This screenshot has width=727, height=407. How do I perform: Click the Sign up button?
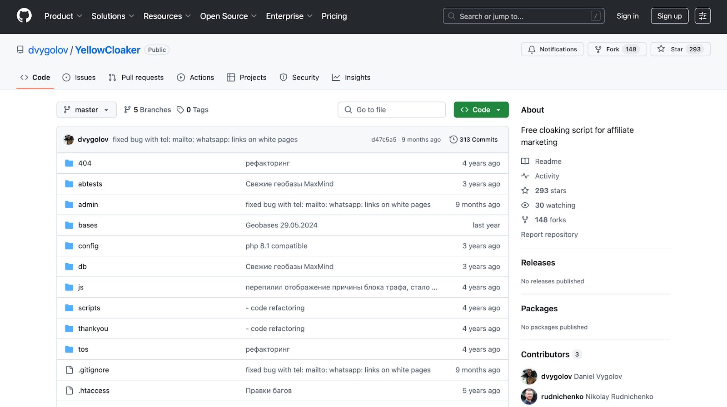(x=669, y=16)
